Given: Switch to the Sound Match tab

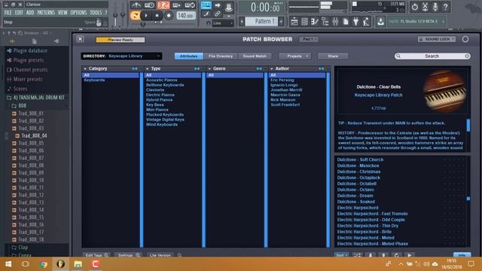Looking at the screenshot, I should point(255,56).
